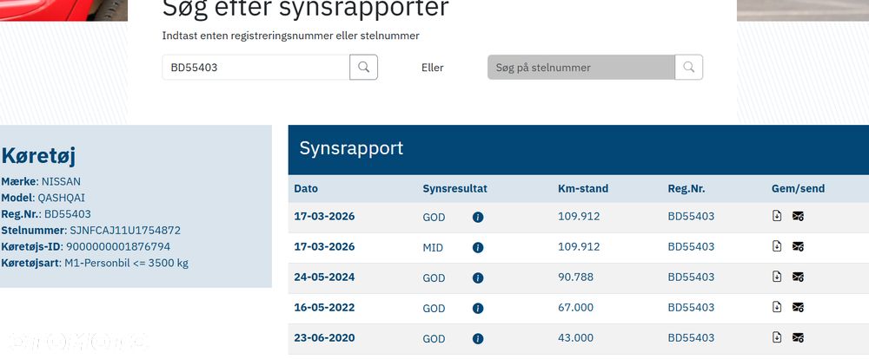This screenshot has width=869, height=359.
Task: Email the MID result report
Action: coord(798,246)
